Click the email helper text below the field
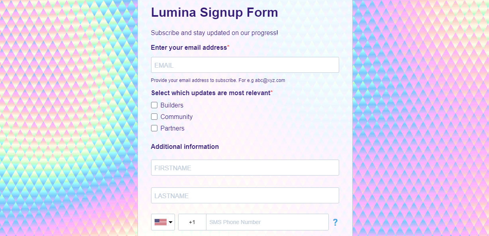Viewport: 489px width, 236px height. [x=218, y=80]
